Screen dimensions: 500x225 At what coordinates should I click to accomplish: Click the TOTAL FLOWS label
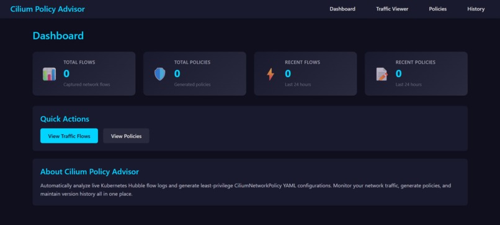click(x=79, y=62)
